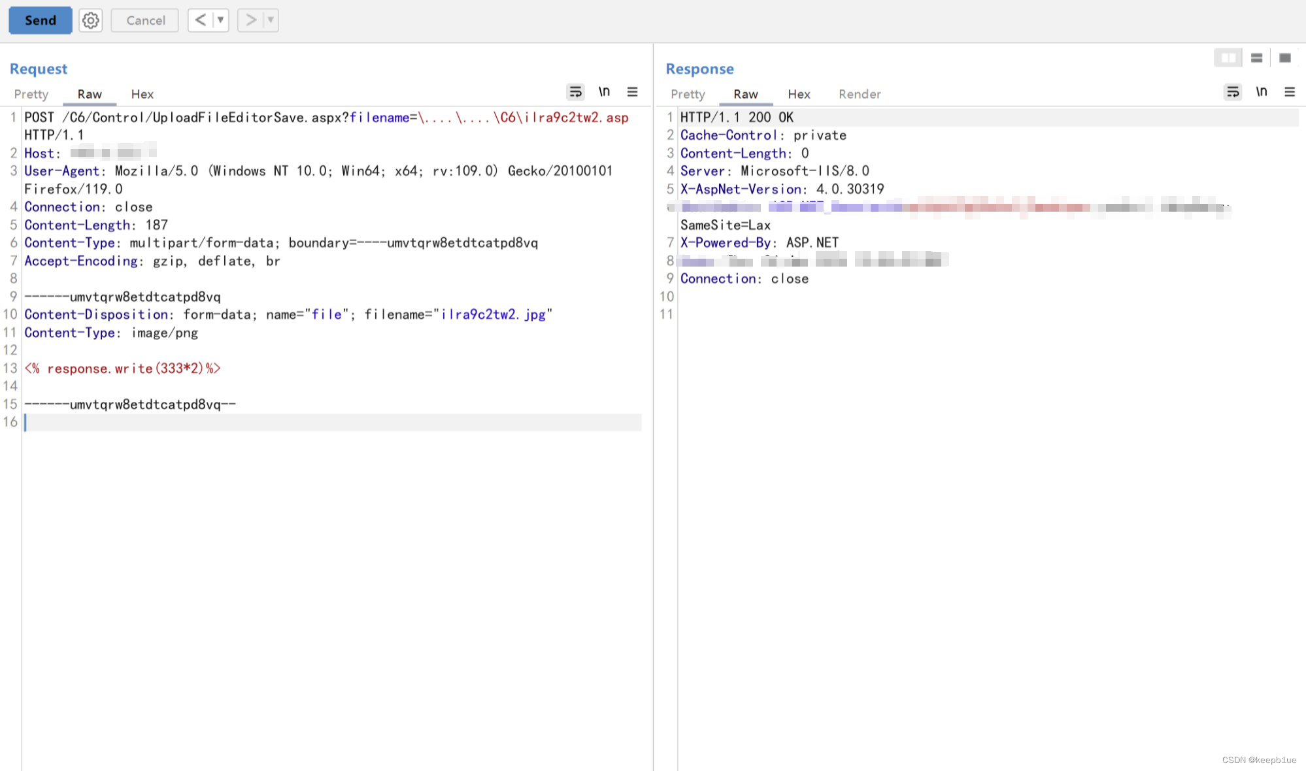Switch to combined tabbed layout view

[1284, 58]
